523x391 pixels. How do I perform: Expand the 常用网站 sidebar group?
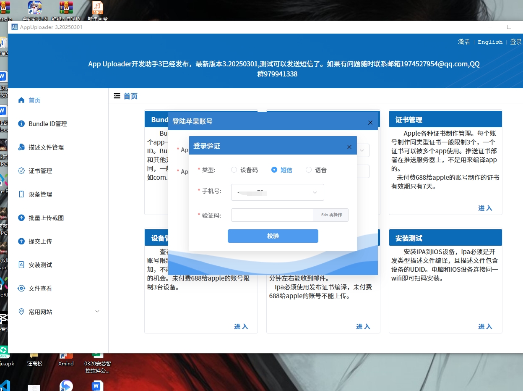pos(58,312)
